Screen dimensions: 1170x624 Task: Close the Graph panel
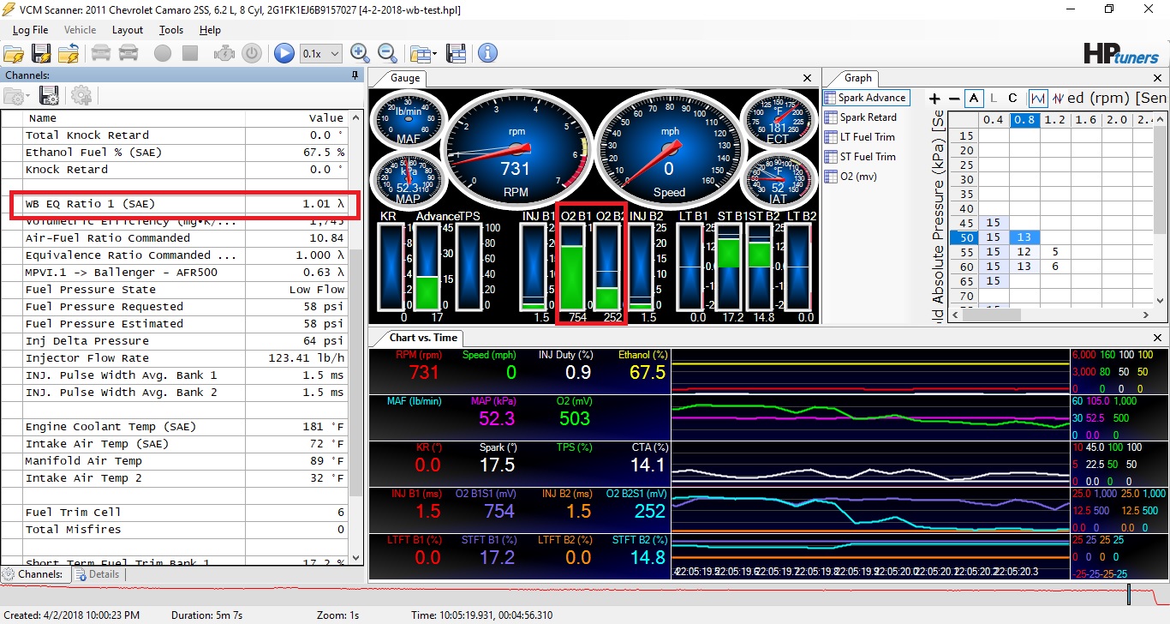[x=1157, y=78]
